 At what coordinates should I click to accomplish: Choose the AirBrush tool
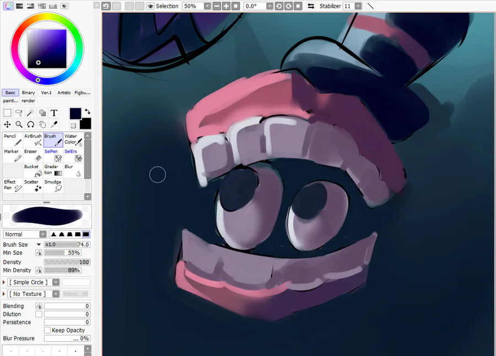pos(33,140)
